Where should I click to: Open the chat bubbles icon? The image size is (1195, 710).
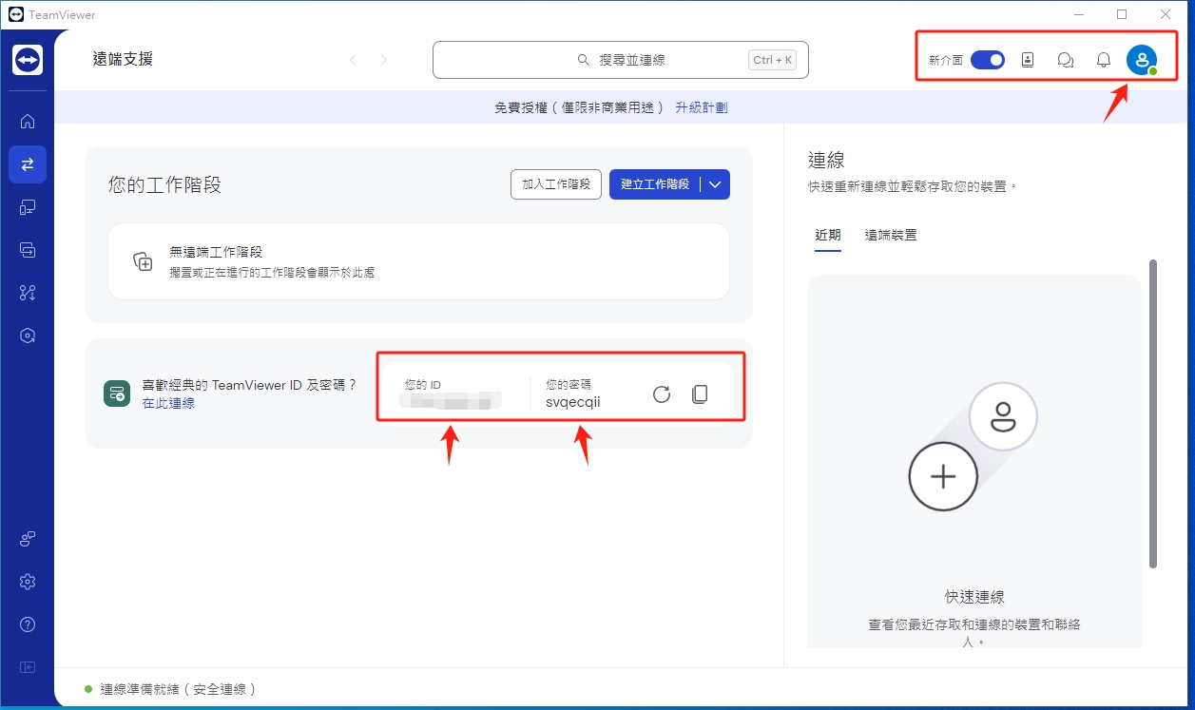(1066, 60)
